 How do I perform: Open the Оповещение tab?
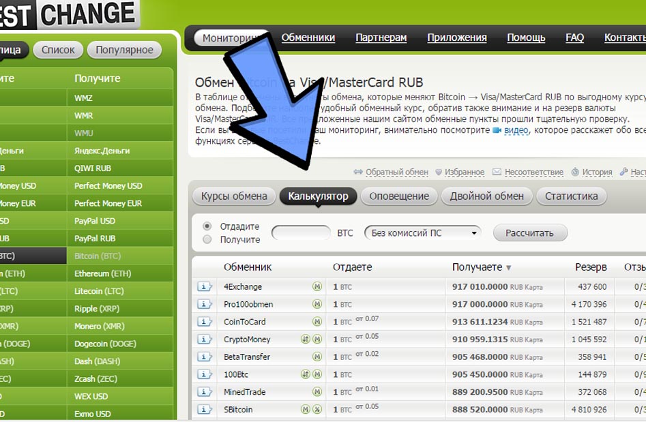(x=399, y=196)
